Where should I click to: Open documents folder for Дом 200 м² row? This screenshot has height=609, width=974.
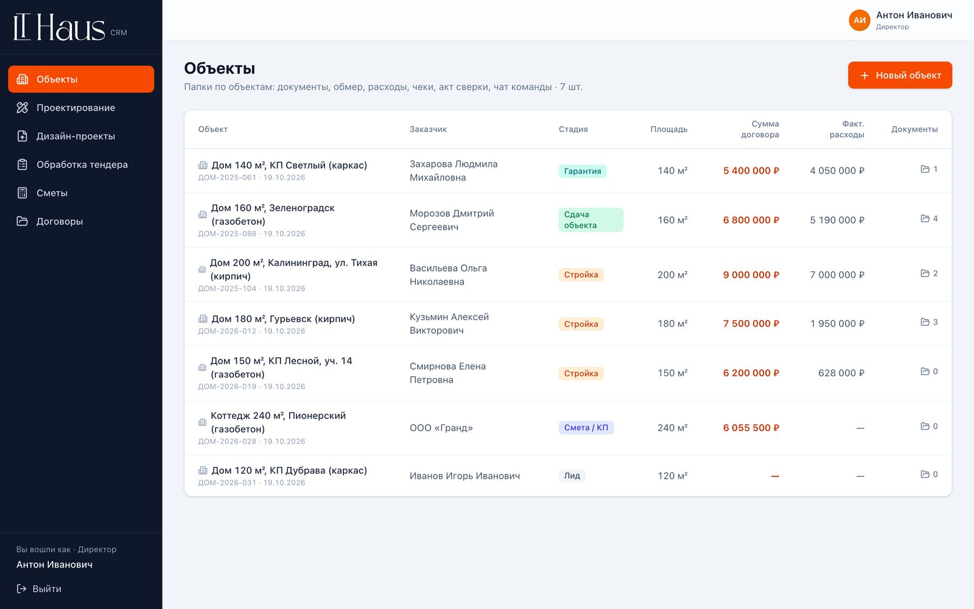pyautogui.click(x=929, y=273)
